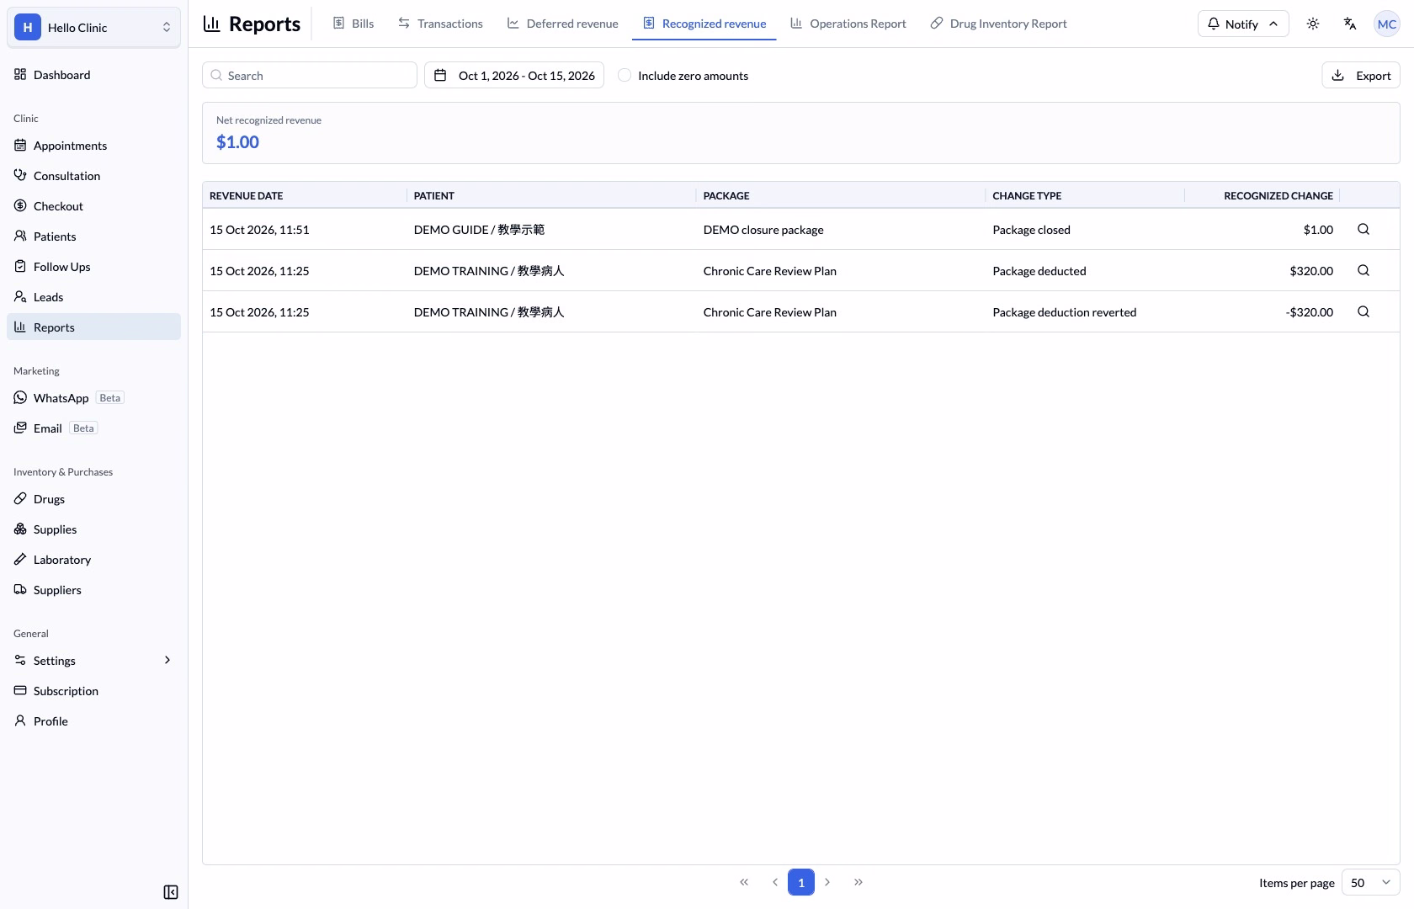
Task: Select 15 Oct 2026, 11:51 date cell
Action: [259, 229]
